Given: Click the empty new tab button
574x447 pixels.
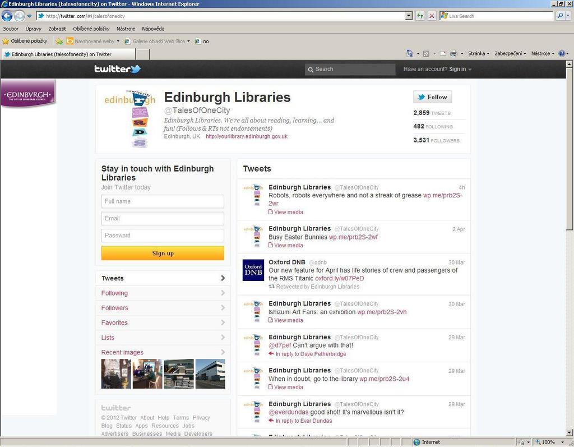Looking at the screenshot, I should (143, 54).
